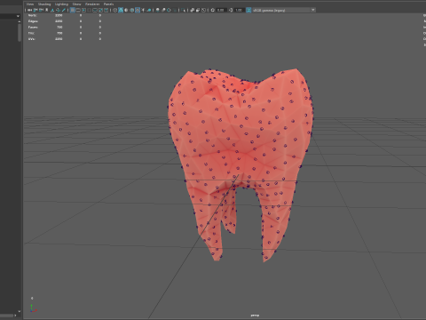Click the Textured display icon
The image size is (426, 320).
(138, 10)
